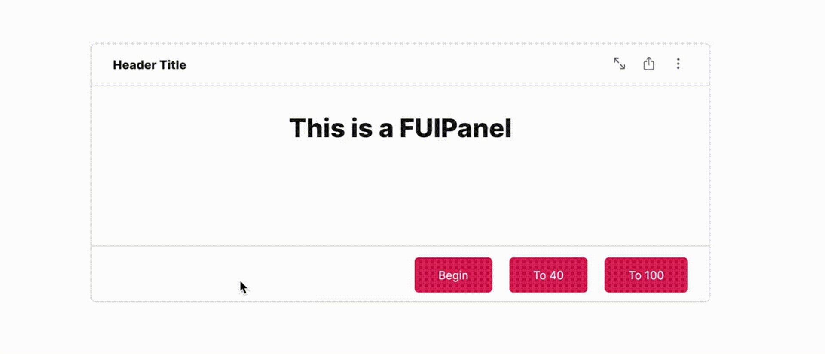Click the Header Title label

coord(150,65)
